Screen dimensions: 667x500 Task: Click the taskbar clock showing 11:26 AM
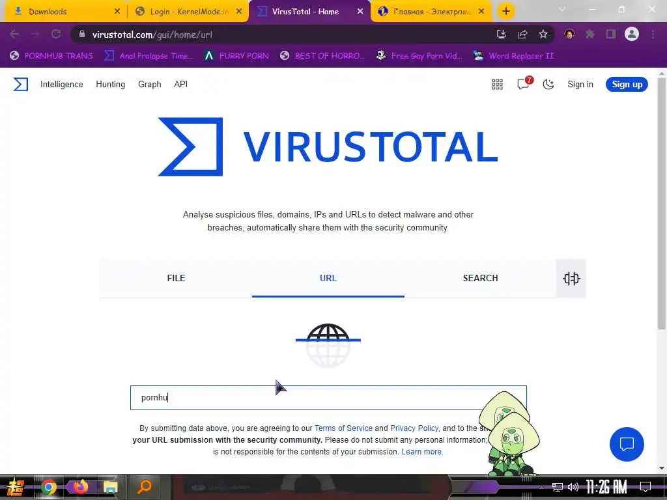tap(606, 487)
